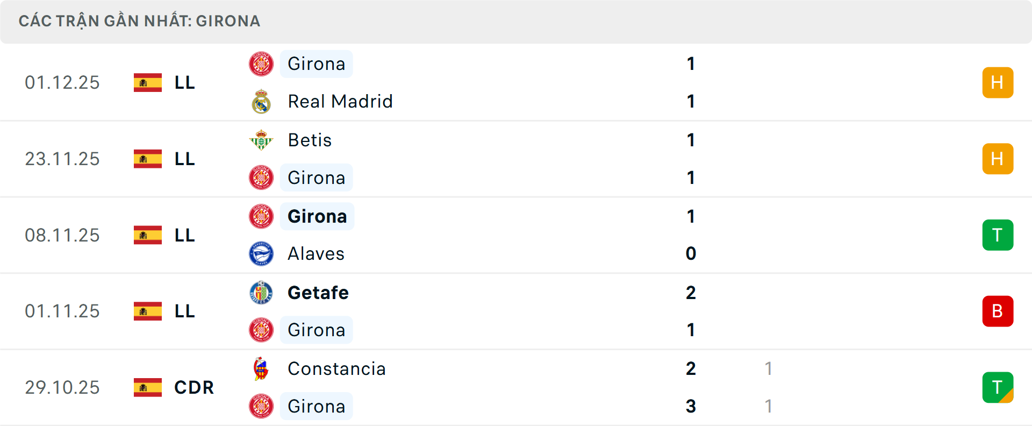Click the Girona club crest in the first match
1032x426 pixels.
(261, 63)
